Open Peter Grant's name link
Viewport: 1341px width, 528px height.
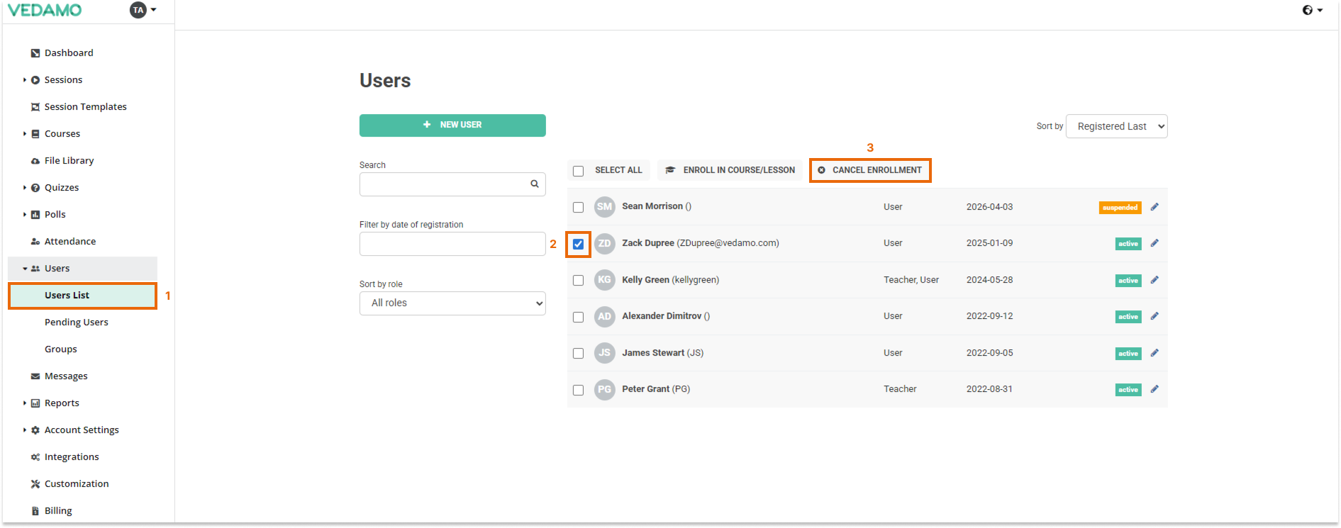[645, 389]
